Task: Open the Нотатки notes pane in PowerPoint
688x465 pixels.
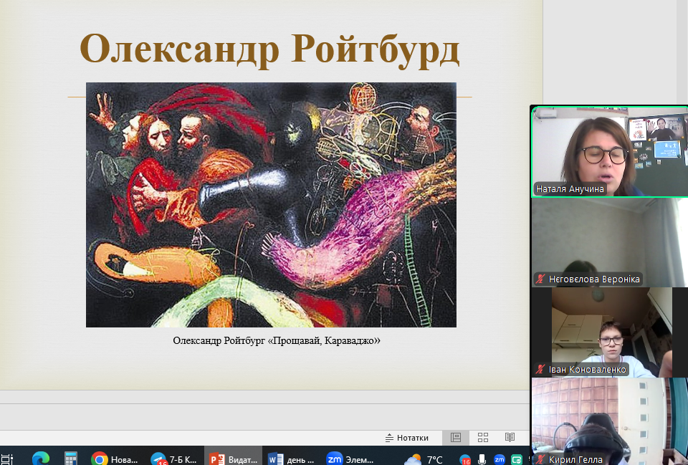Action: click(x=407, y=438)
